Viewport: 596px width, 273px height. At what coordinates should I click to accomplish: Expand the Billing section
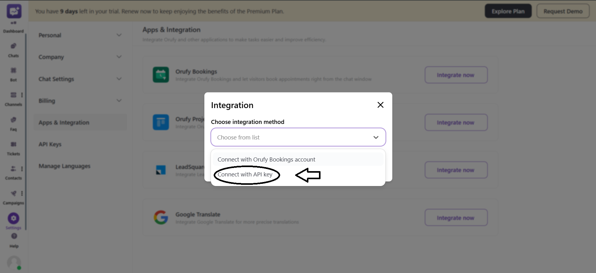(80, 101)
